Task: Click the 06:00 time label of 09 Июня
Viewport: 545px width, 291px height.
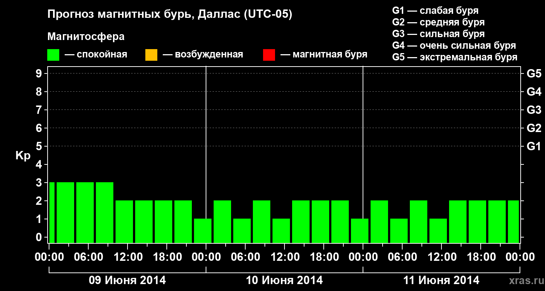Action: (x=88, y=257)
